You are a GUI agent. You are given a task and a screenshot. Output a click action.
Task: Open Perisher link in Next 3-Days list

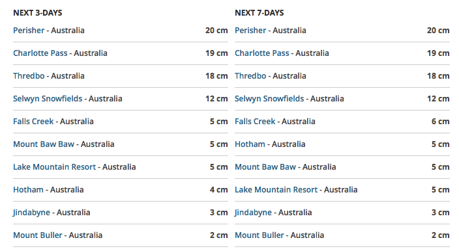[29, 31]
